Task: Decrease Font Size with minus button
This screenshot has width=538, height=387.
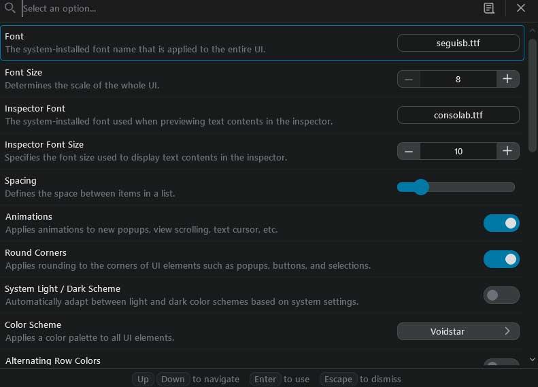Action: coord(409,80)
